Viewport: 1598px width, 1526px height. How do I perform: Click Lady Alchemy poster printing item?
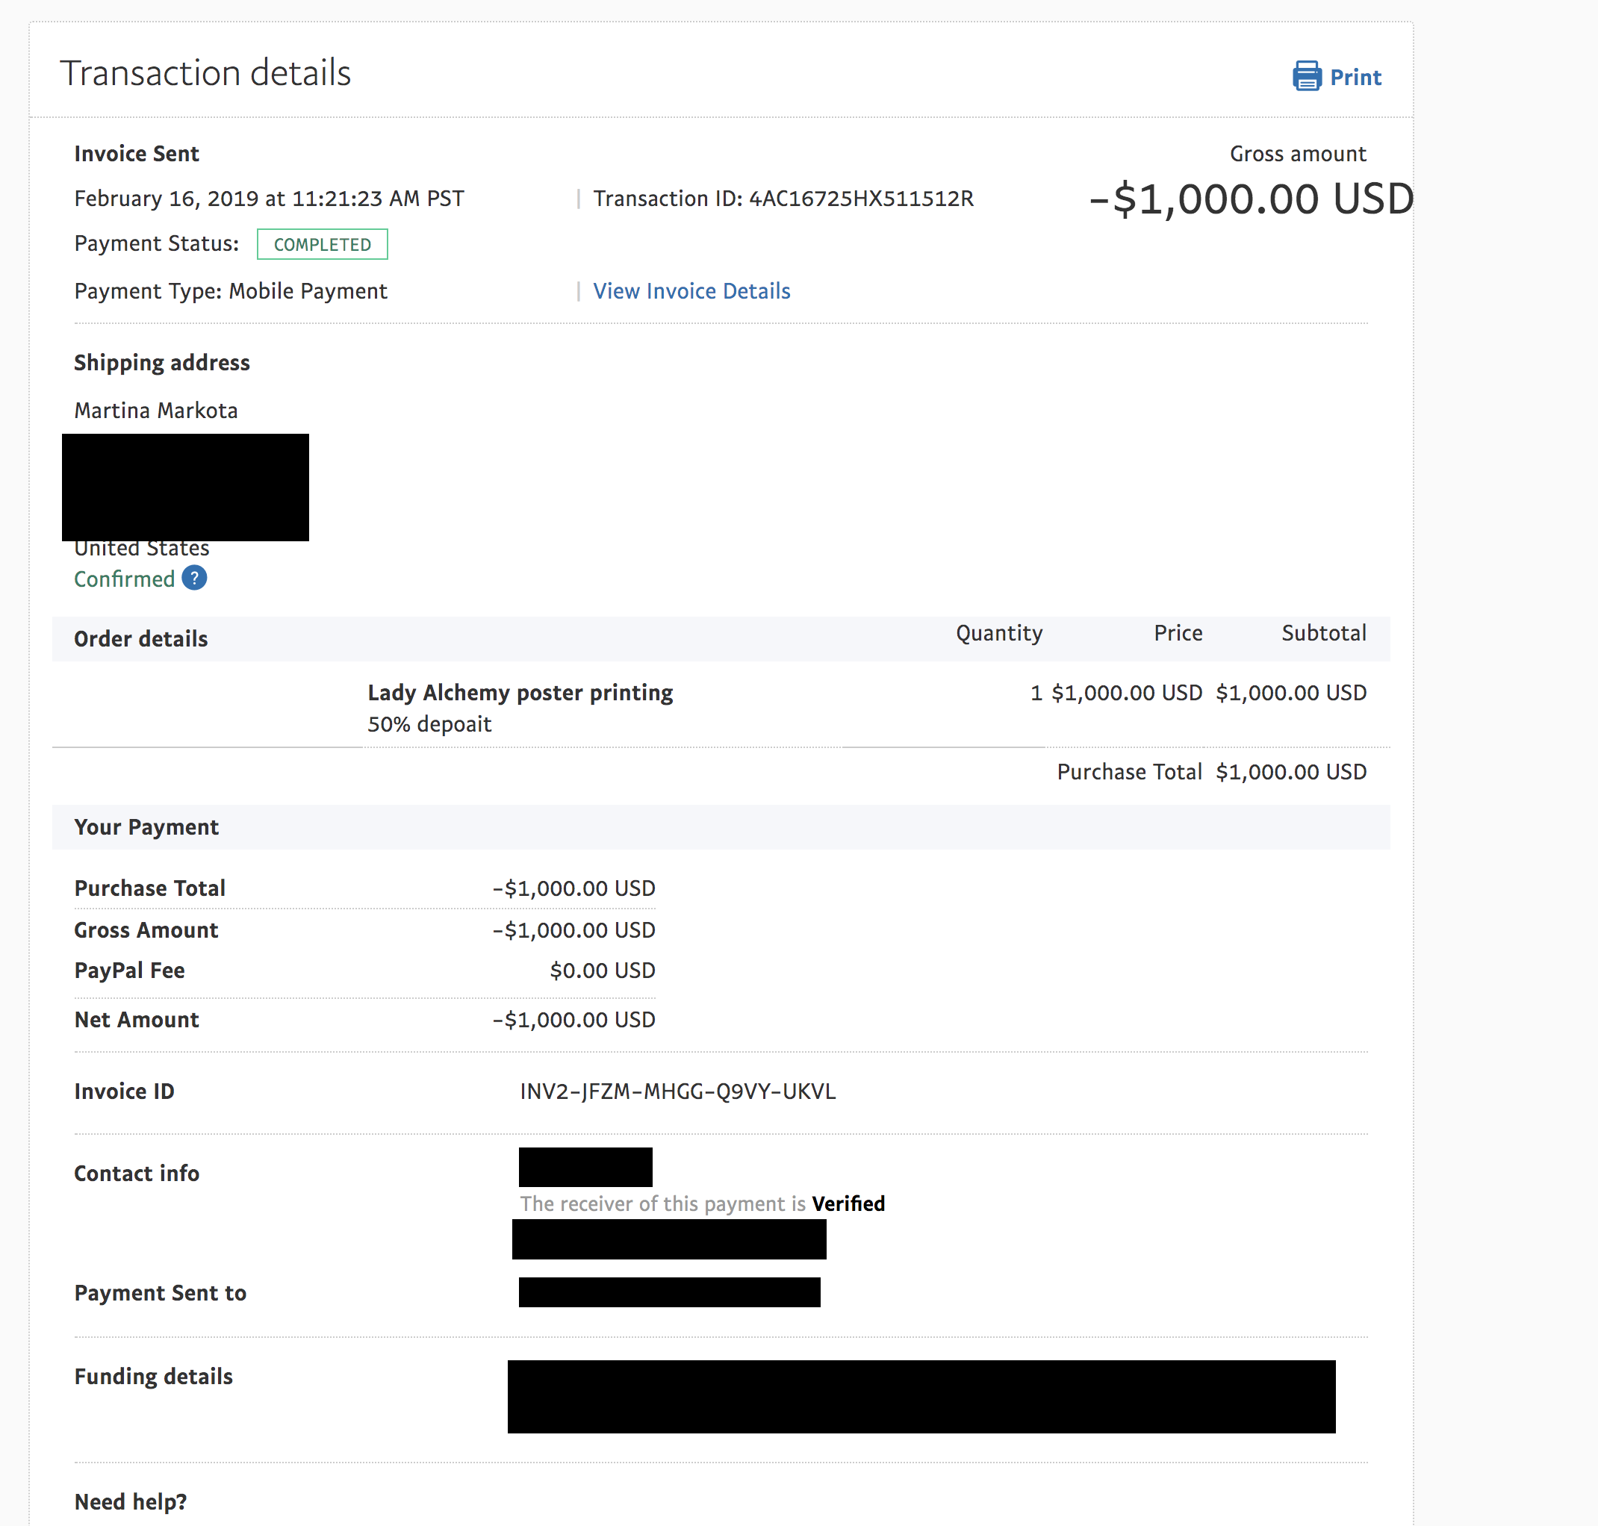[x=520, y=693]
